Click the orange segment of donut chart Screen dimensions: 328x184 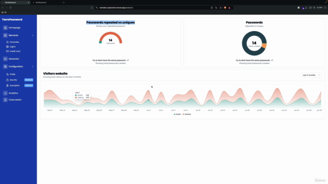pyautogui.click(x=264, y=45)
